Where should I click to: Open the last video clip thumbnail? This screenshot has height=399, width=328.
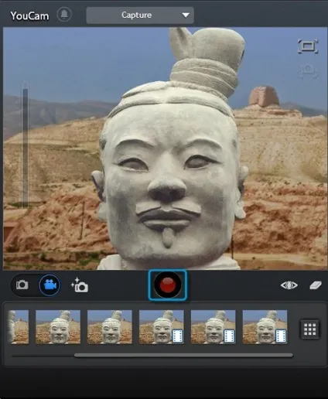click(265, 327)
